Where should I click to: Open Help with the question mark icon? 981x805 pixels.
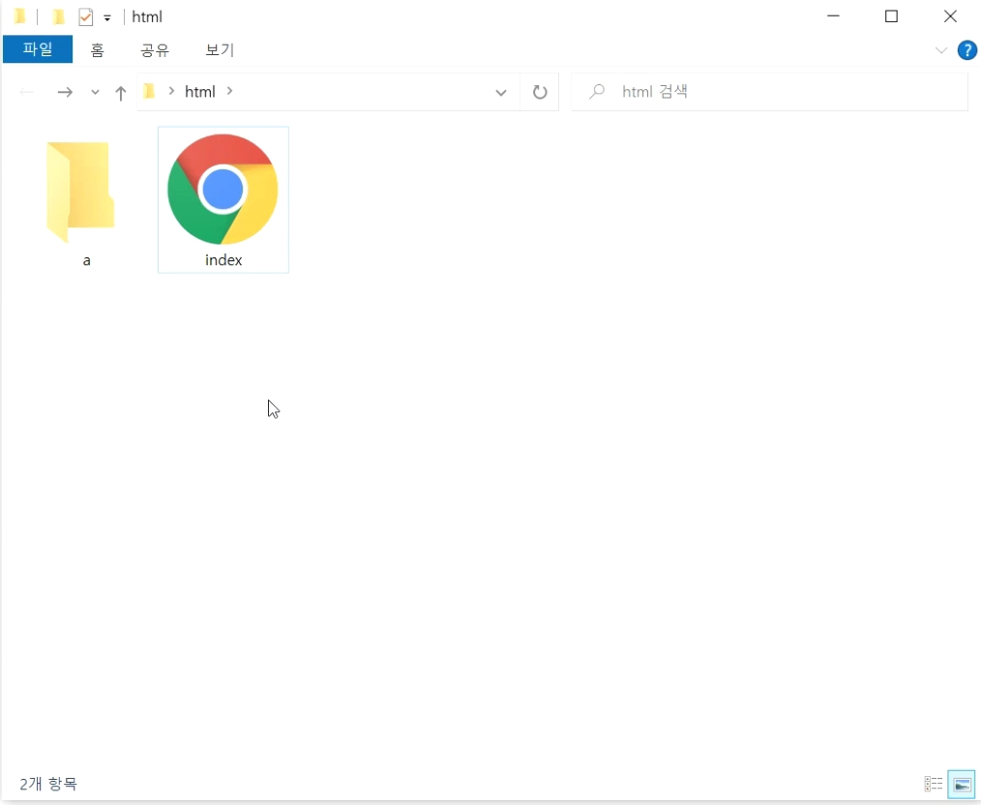tap(967, 50)
